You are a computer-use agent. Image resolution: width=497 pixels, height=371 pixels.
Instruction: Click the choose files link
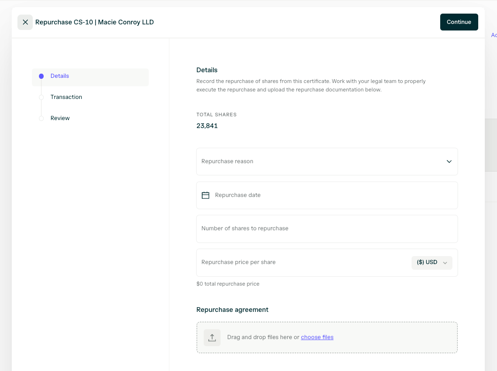pos(317,337)
